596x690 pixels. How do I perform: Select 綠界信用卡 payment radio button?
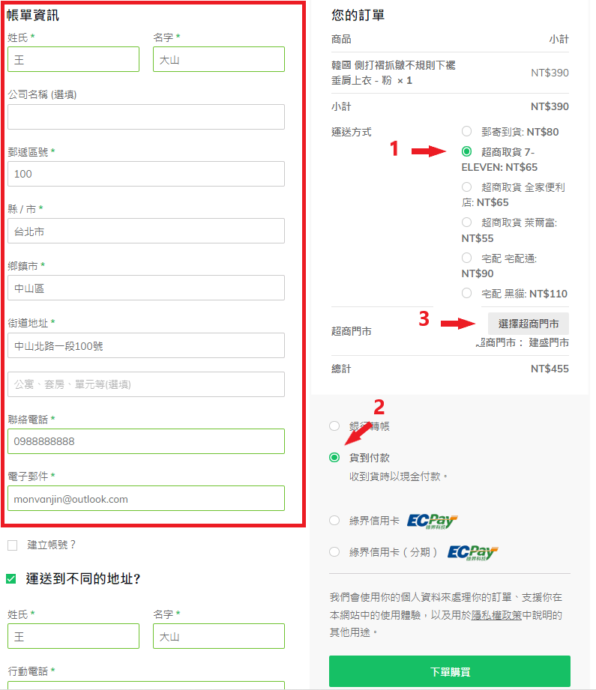click(334, 521)
